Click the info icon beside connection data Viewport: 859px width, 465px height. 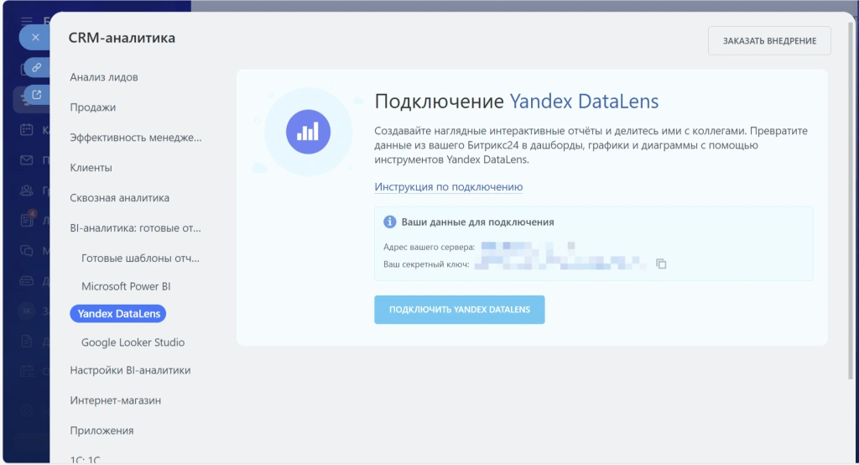pyautogui.click(x=389, y=222)
